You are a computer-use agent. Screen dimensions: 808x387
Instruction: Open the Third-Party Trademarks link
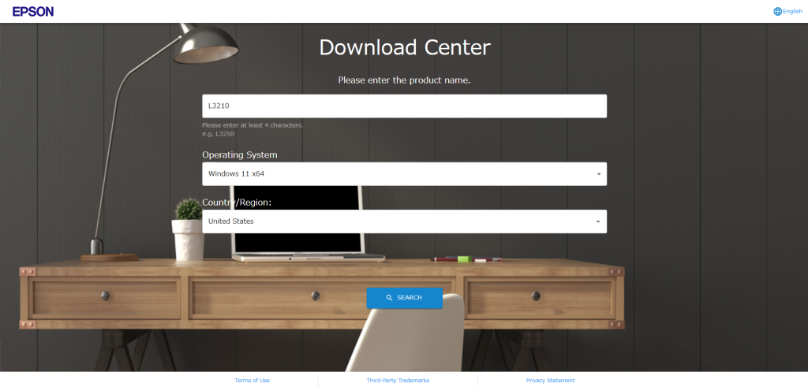pos(398,381)
